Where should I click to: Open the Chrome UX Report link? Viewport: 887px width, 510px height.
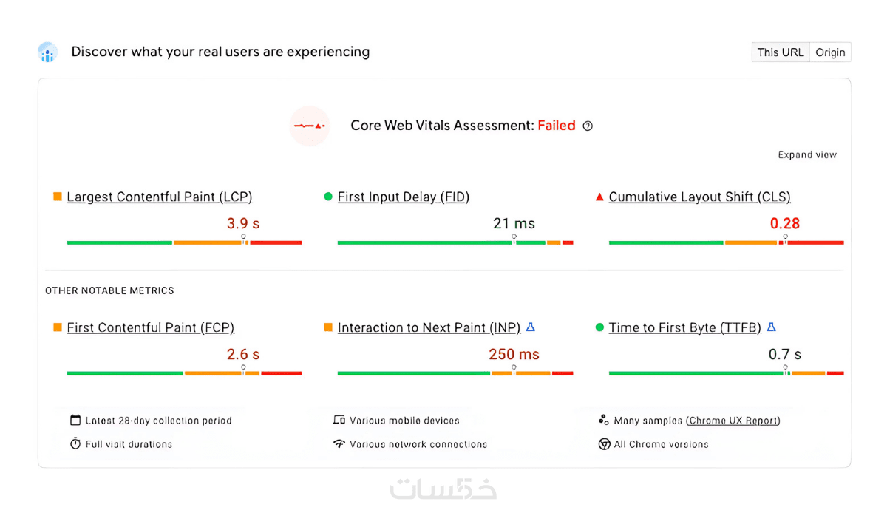tap(733, 421)
